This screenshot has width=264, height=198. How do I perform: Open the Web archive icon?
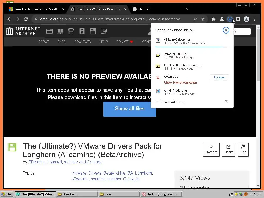point(49,31)
